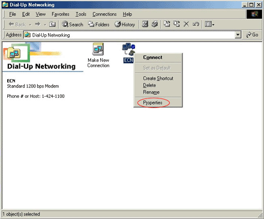This screenshot has width=264, height=219.
Task: Click the '1 object(s) selected' status text
Action: click(x=21, y=214)
